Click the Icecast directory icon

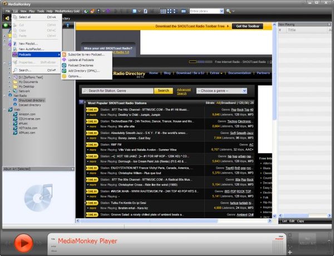[x=15, y=105]
